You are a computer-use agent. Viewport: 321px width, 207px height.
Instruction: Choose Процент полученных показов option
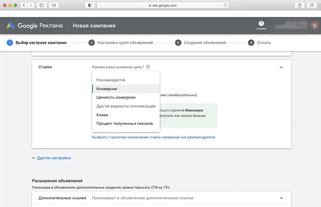(126, 124)
